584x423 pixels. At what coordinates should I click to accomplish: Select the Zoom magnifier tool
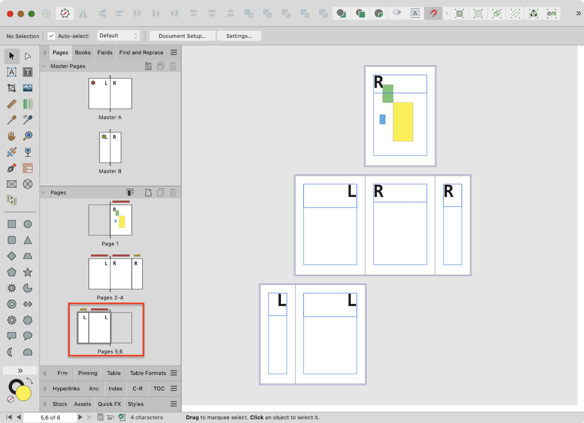[28, 136]
